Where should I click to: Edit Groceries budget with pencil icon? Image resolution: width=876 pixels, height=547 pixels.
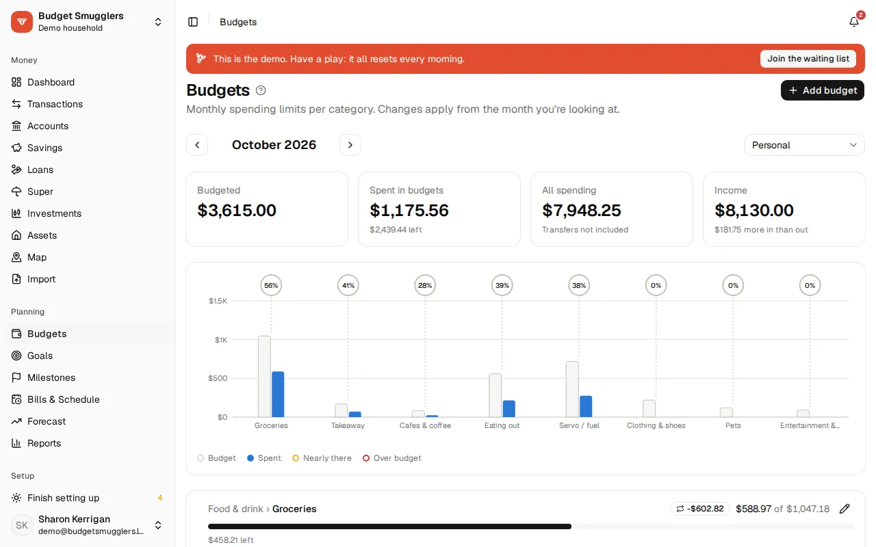click(x=845, y=509)
